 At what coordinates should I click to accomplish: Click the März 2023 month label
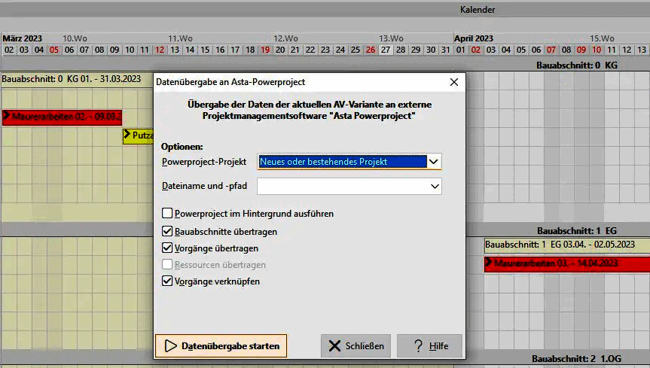(x=23, y=38)
